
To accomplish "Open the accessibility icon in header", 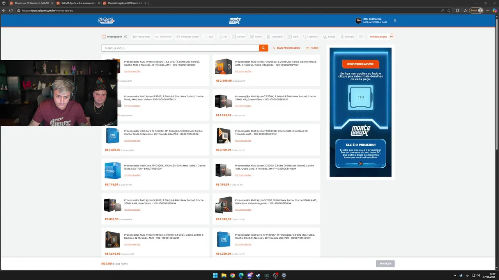I will (x=395, y=21).
